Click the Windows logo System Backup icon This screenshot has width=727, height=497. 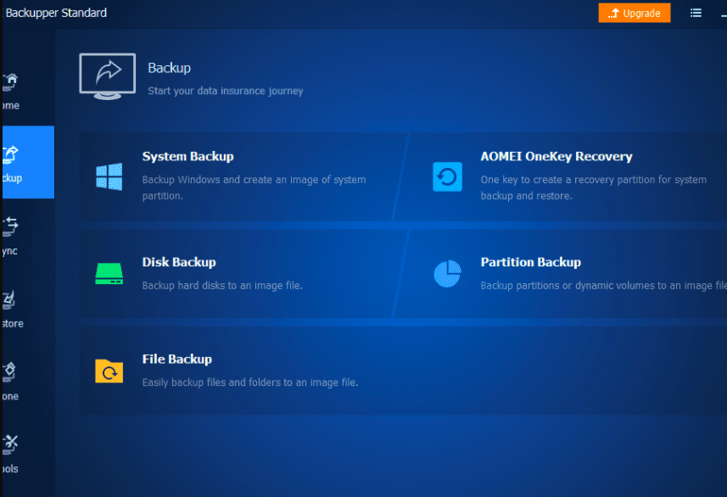click(x=109, y=176)
